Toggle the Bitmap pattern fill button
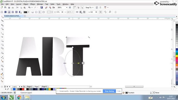 [x=16, y=12]
